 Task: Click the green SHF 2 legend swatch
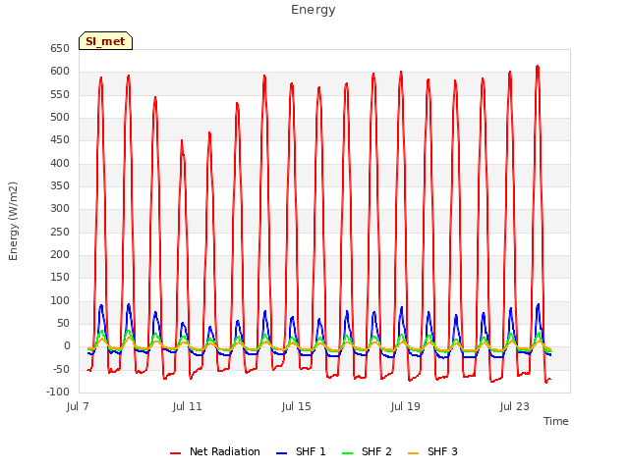click(x=347, y=453)
